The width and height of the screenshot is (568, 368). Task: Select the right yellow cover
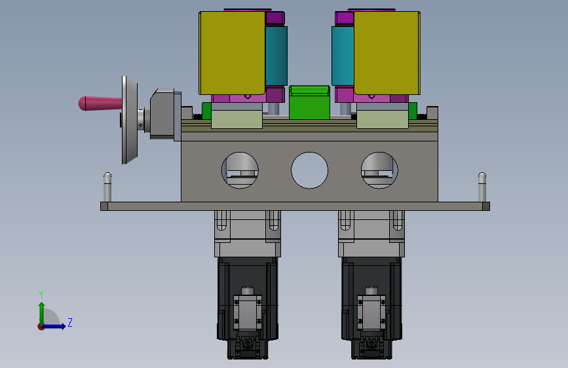(x=387, y=53)
